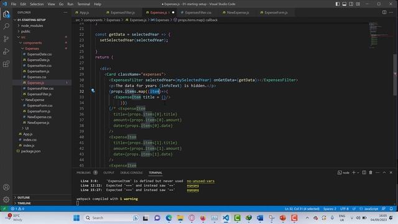Open the Manage gear icon
The height and width of the screenshot is (224, 398).
pyautogui.click(x=6, y=200)
